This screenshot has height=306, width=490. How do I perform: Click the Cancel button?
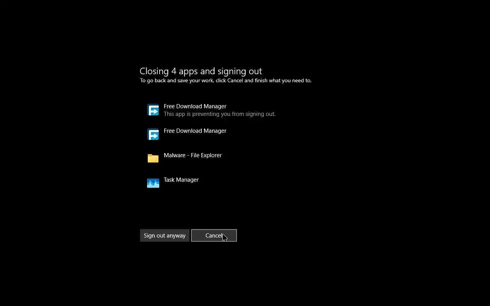(214, 236)
